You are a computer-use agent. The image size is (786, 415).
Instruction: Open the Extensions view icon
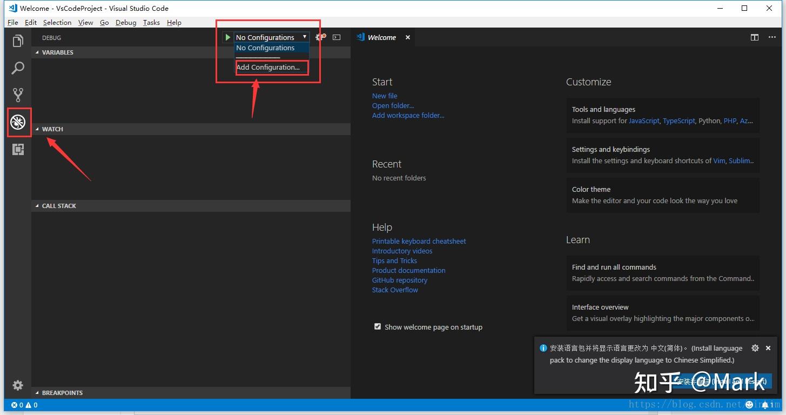18,150
